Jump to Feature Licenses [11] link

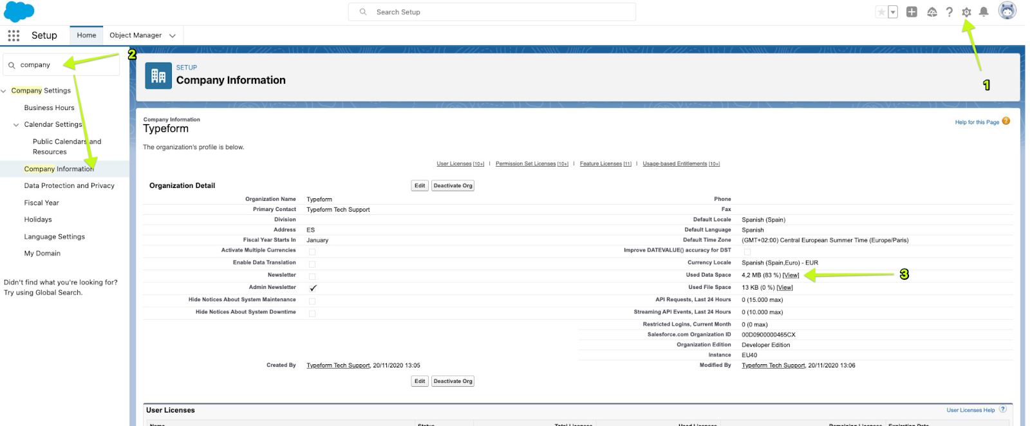(x=606, y=164)
